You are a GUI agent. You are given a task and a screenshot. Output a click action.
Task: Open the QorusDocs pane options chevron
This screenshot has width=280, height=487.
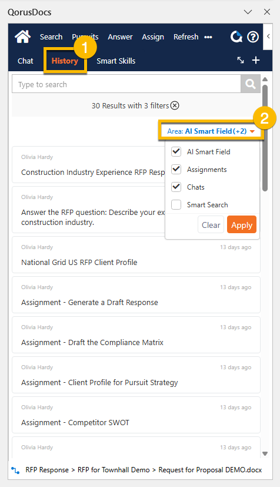[248, 12]
